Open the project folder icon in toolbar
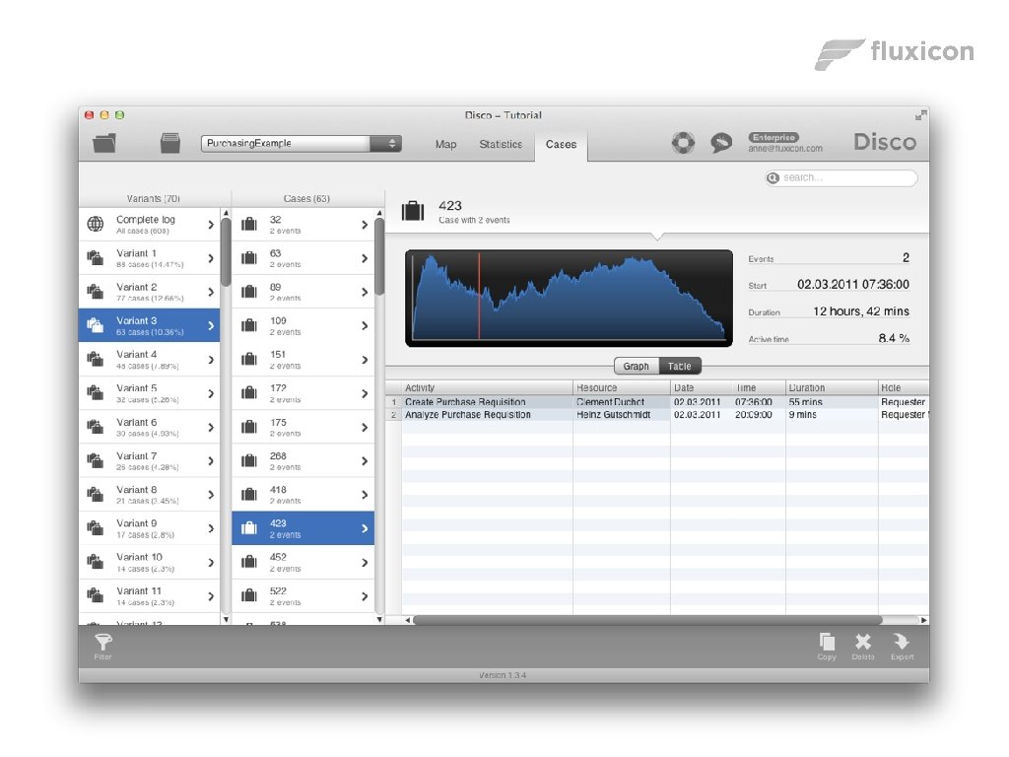Screen dimensions: 1009x757 (104, 143)
